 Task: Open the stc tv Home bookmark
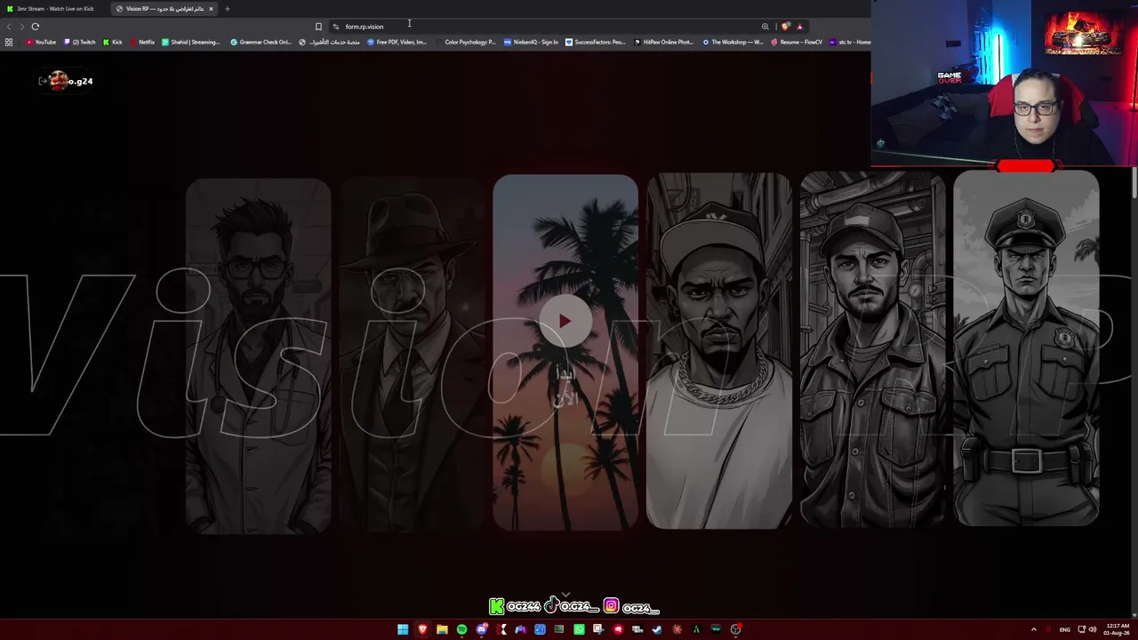(851, 42)
